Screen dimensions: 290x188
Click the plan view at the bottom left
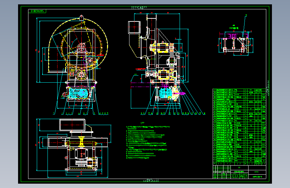[74, 149]
